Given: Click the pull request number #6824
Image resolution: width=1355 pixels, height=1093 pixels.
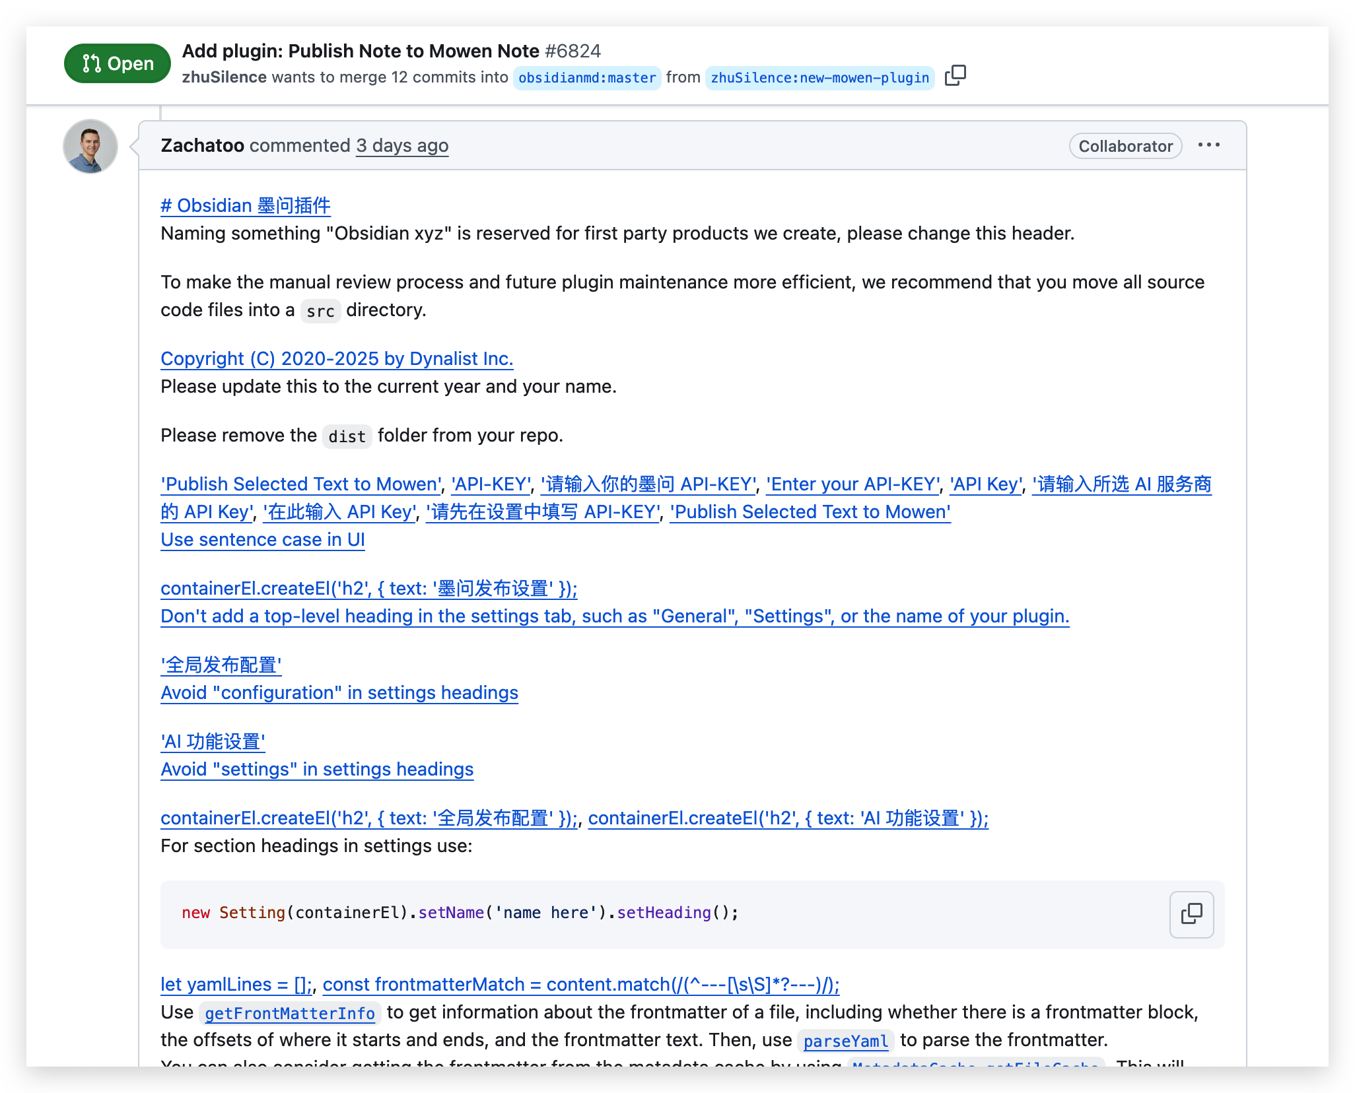Looking at the screenshot, I should 573,51.
